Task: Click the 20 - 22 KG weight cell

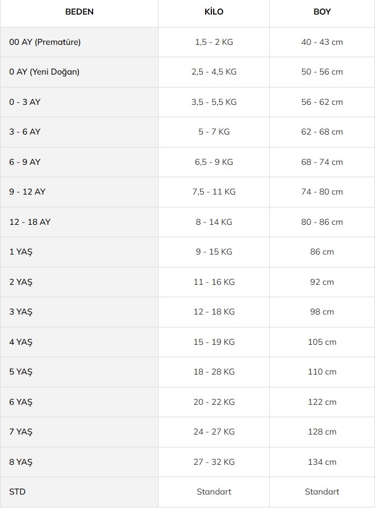Action: click(214, 401)
